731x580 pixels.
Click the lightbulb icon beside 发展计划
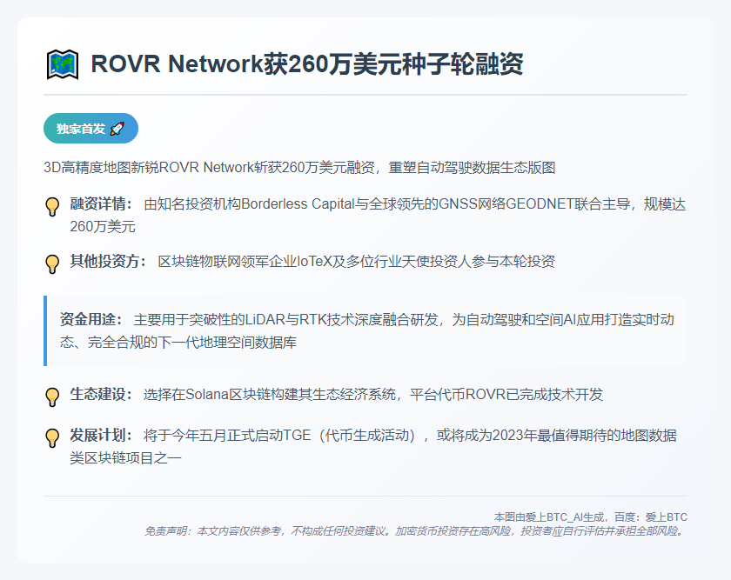52,438
